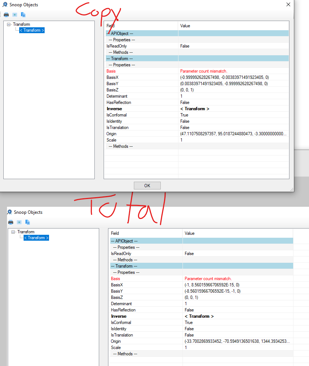Click the Print icon in the Total dialog toolbar
Screen dimensions: 309x366
(10, 222)
